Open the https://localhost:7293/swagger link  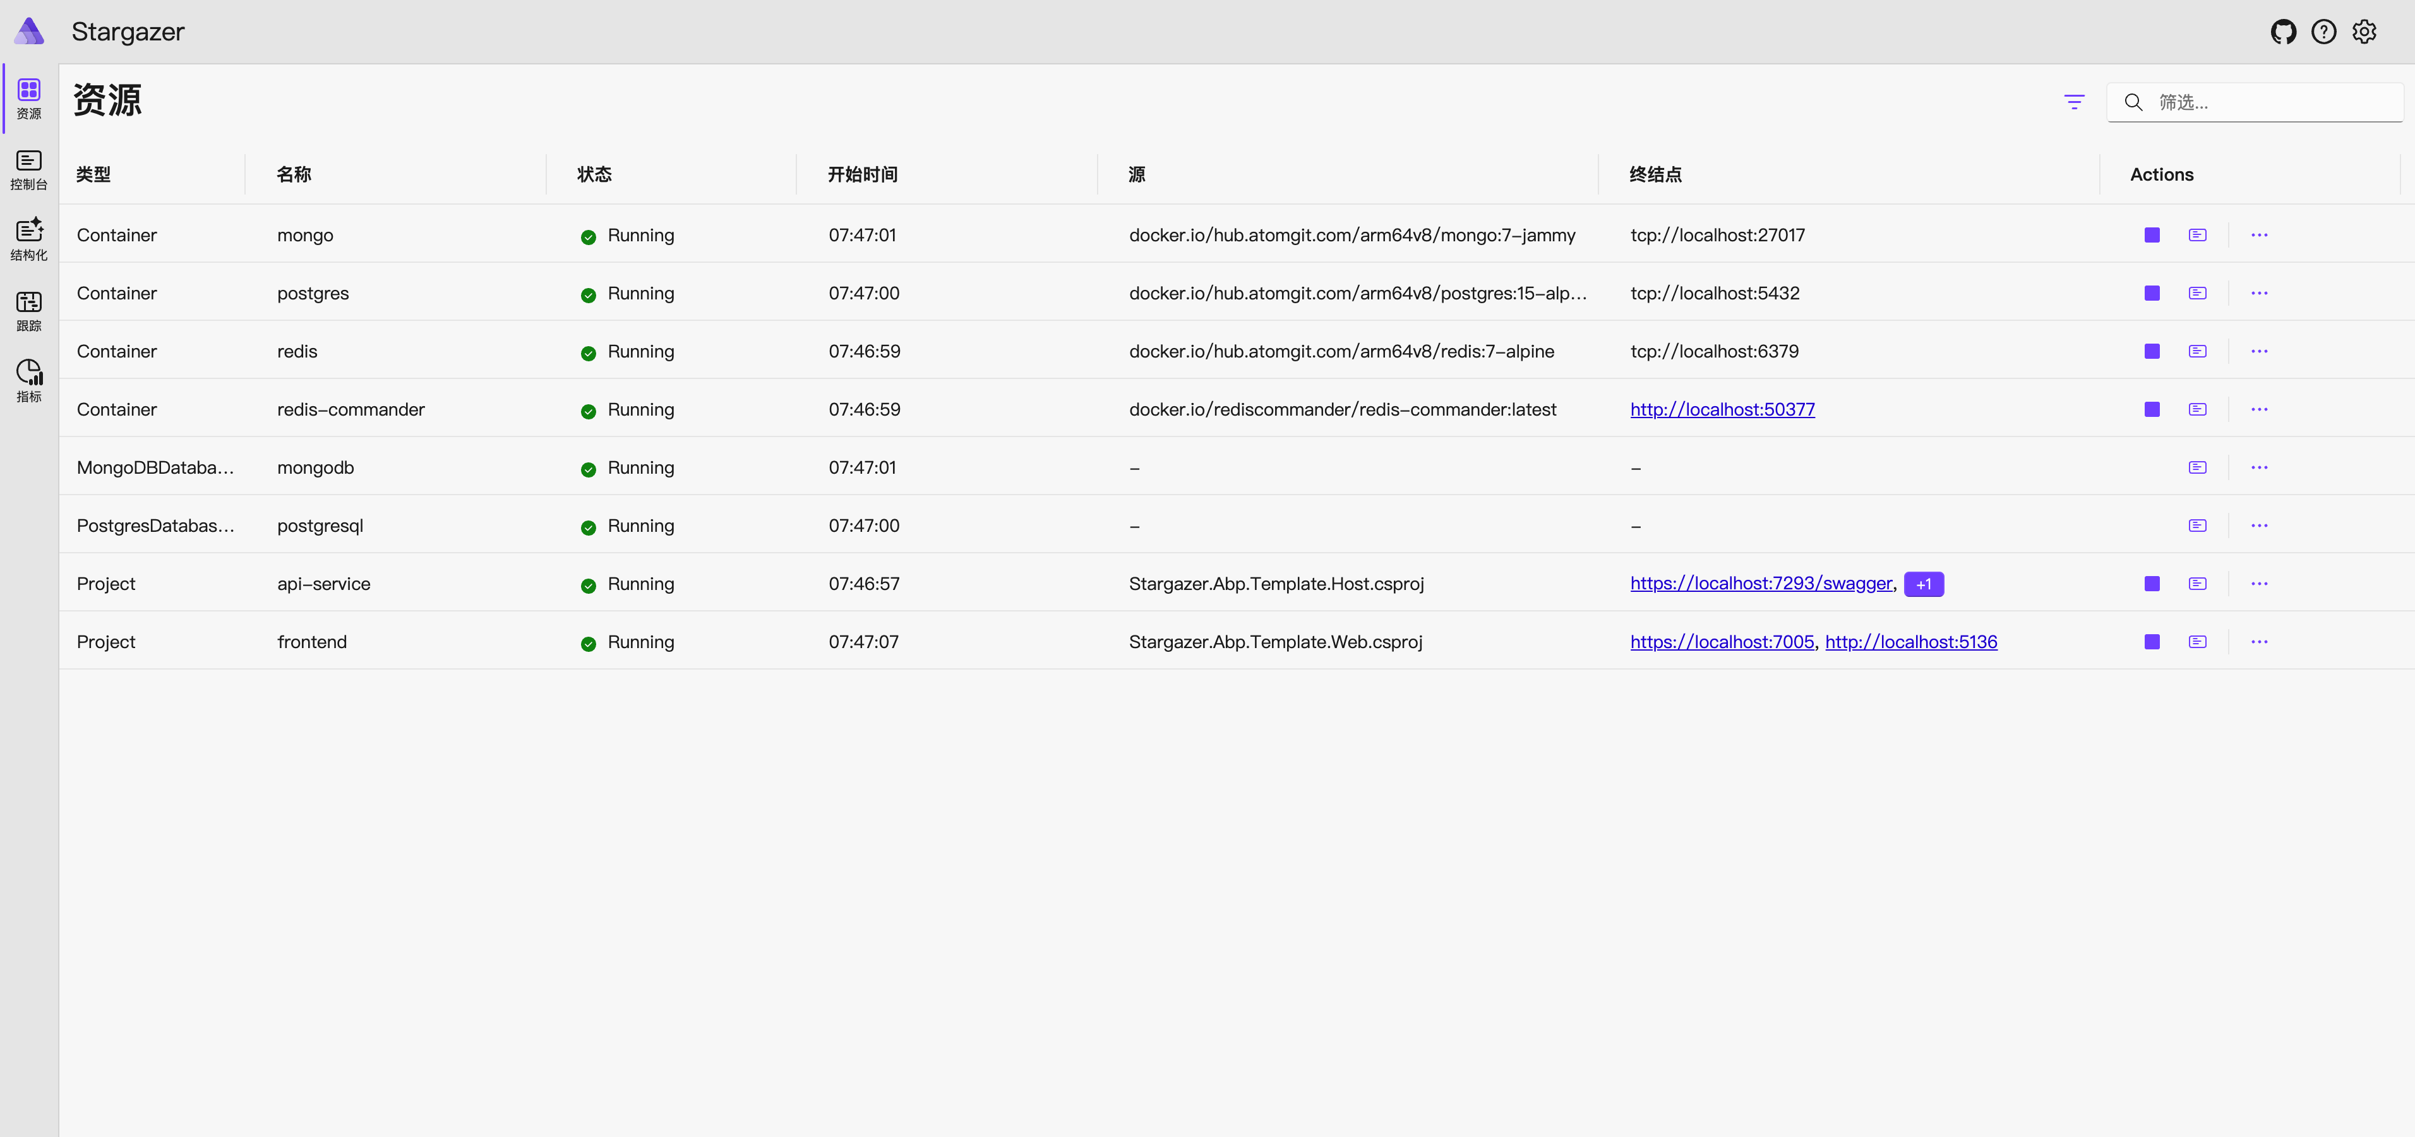tap(1761, 584)
